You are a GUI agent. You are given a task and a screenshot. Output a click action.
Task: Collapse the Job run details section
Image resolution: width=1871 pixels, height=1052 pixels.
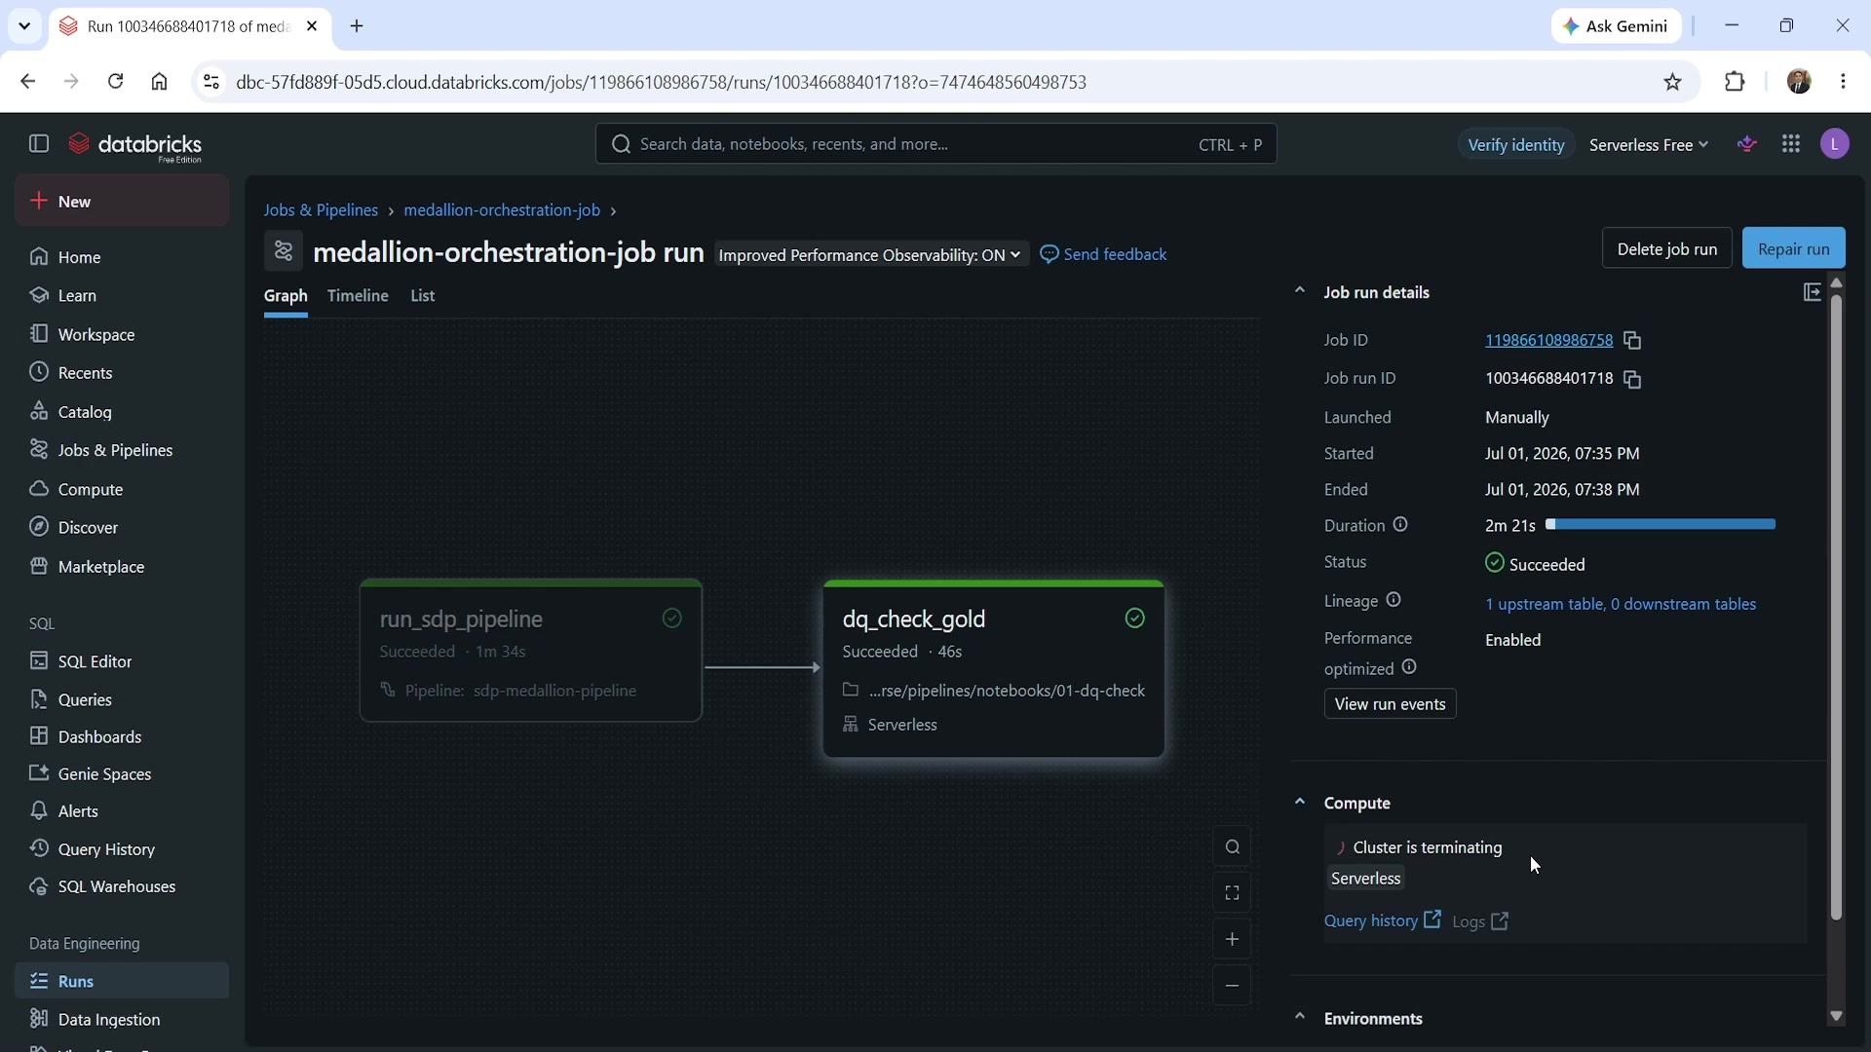pos(1299,291)
